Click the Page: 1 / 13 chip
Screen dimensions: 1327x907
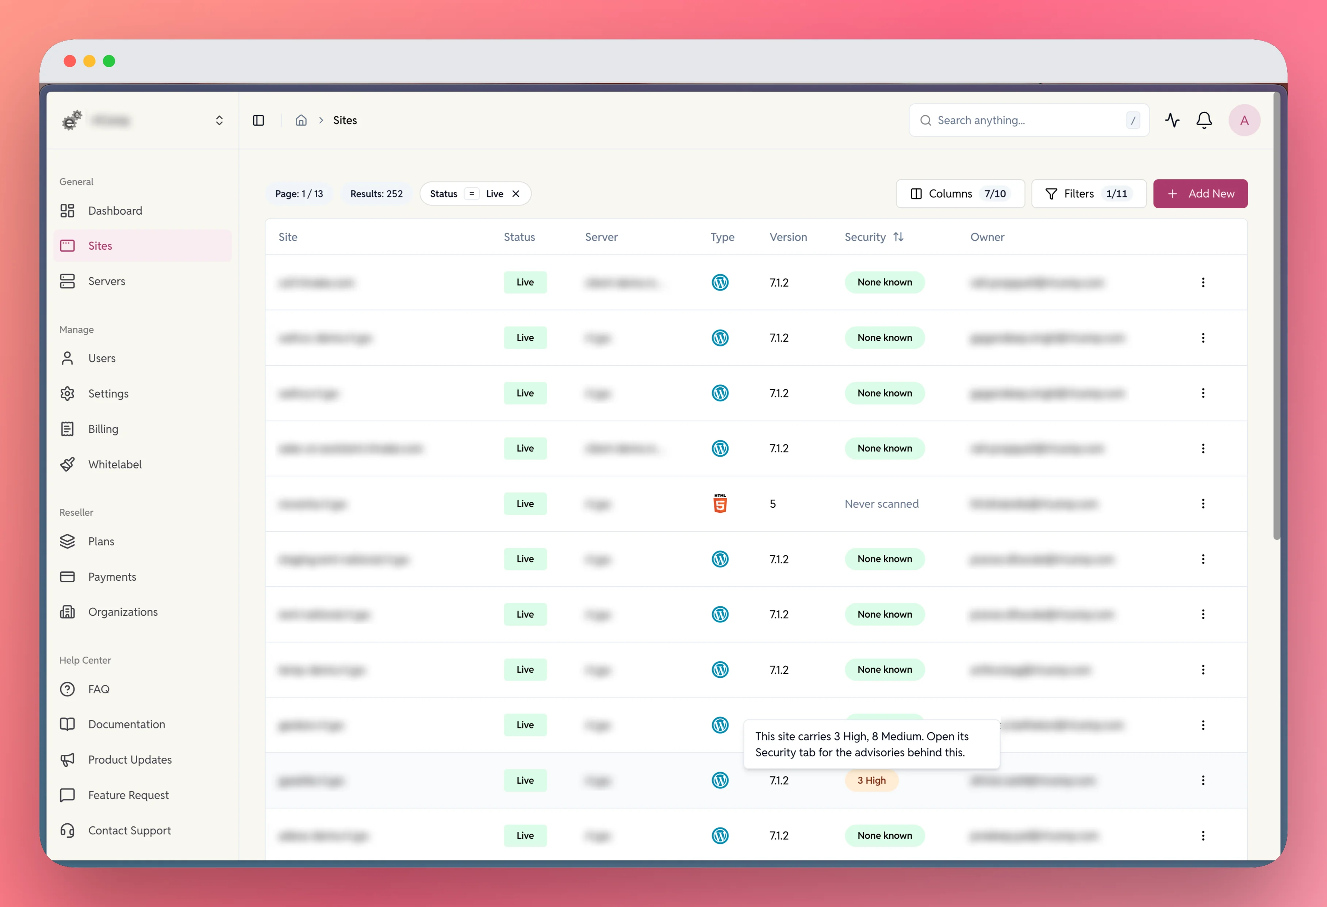(299, 193)
